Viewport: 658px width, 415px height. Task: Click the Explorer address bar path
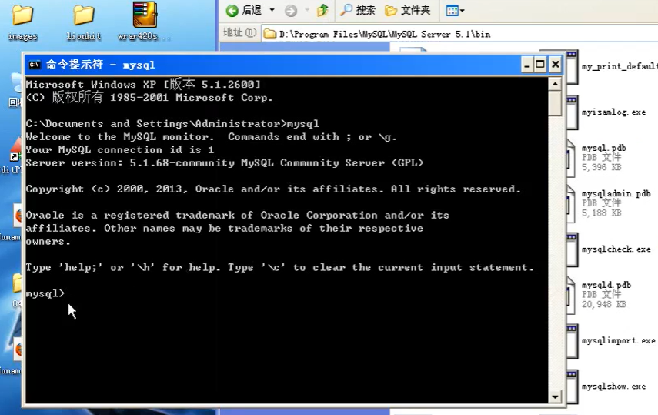pyautogui.click(x=385, y=34)
